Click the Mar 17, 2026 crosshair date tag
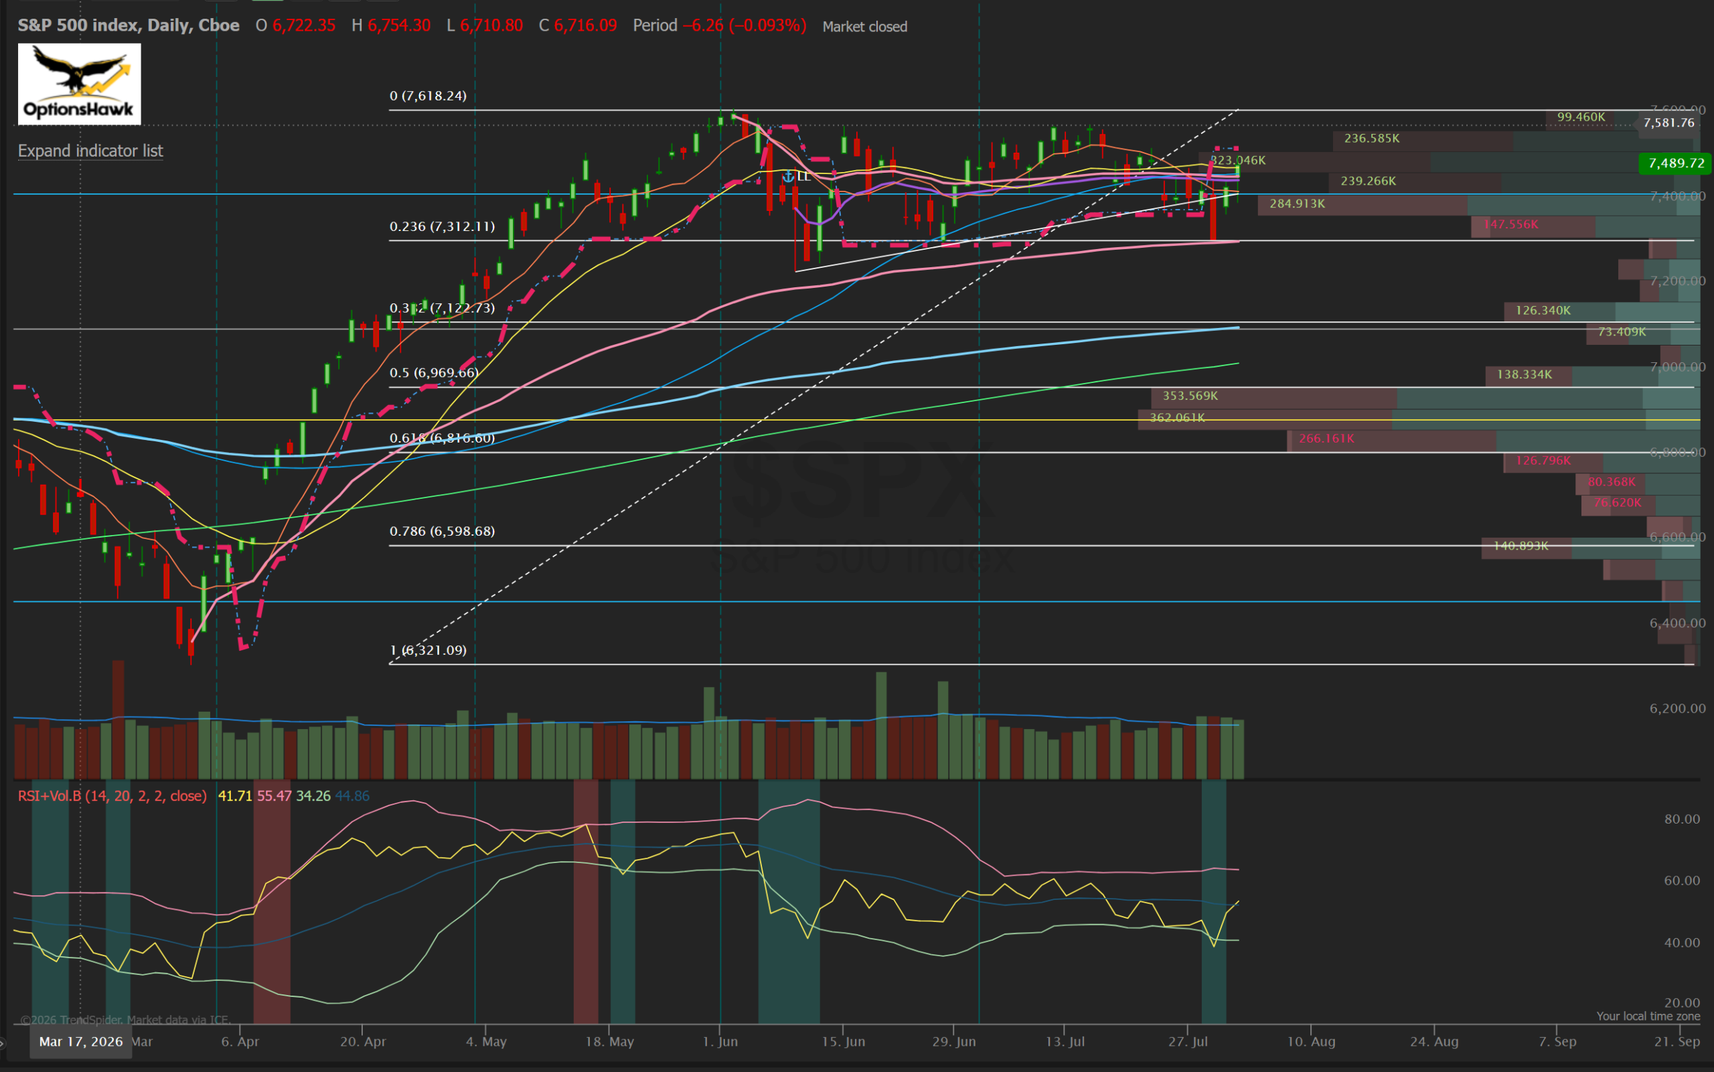This screenshot has width=1714, height=1072. point(81,1041)
